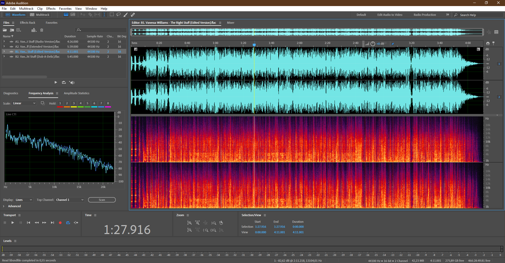Select the Time Selection tool
This screenshot has width=505, height=263.
tap(104, 15)
